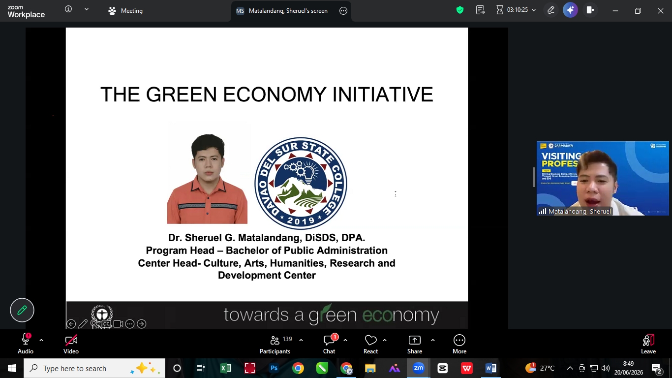Leave the meeting
The width and height of the screenshot is (672, 378).
tap(648, 344)
